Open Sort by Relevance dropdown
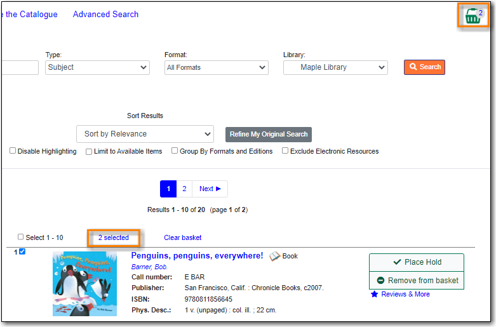 click(x=145, y=134)
